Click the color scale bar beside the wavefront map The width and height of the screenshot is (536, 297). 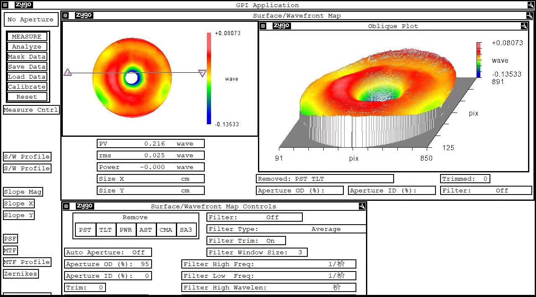coord(209,78)
